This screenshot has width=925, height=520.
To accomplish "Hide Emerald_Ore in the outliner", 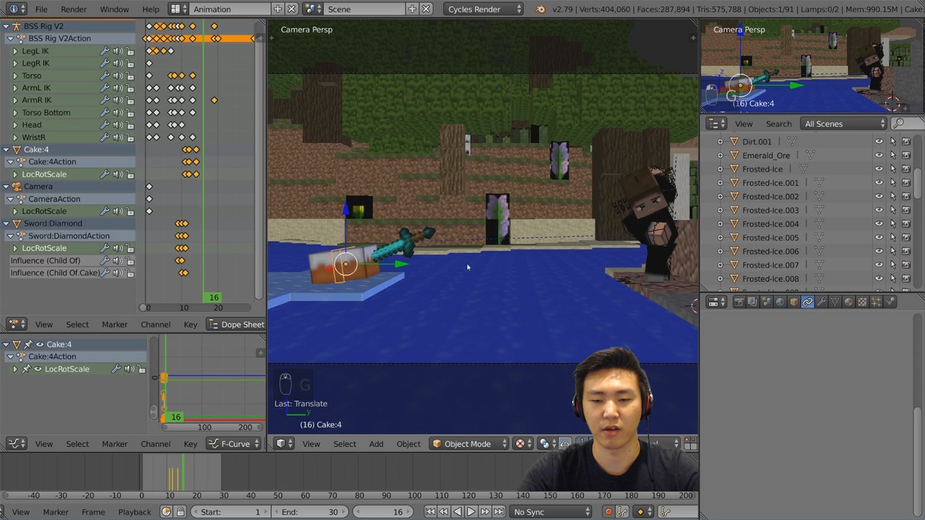I will click(879, 155).
